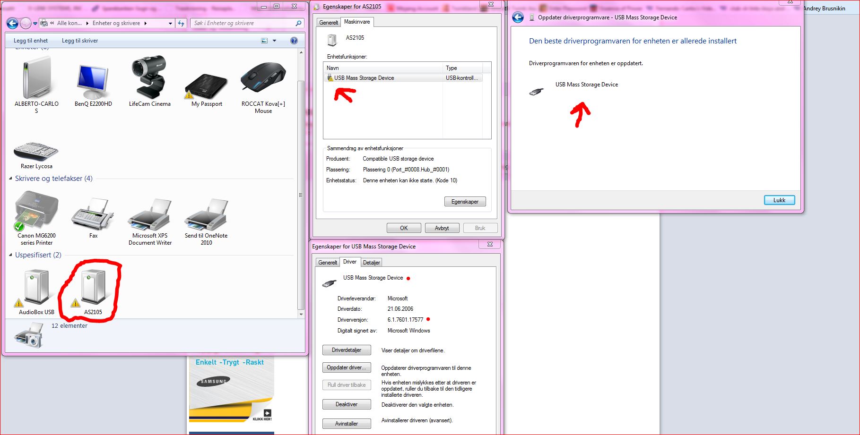Viewport: 860px width, 435px height.
Task: Select Microsoft XPS Document Writer icon
Action: click(150, 215)
